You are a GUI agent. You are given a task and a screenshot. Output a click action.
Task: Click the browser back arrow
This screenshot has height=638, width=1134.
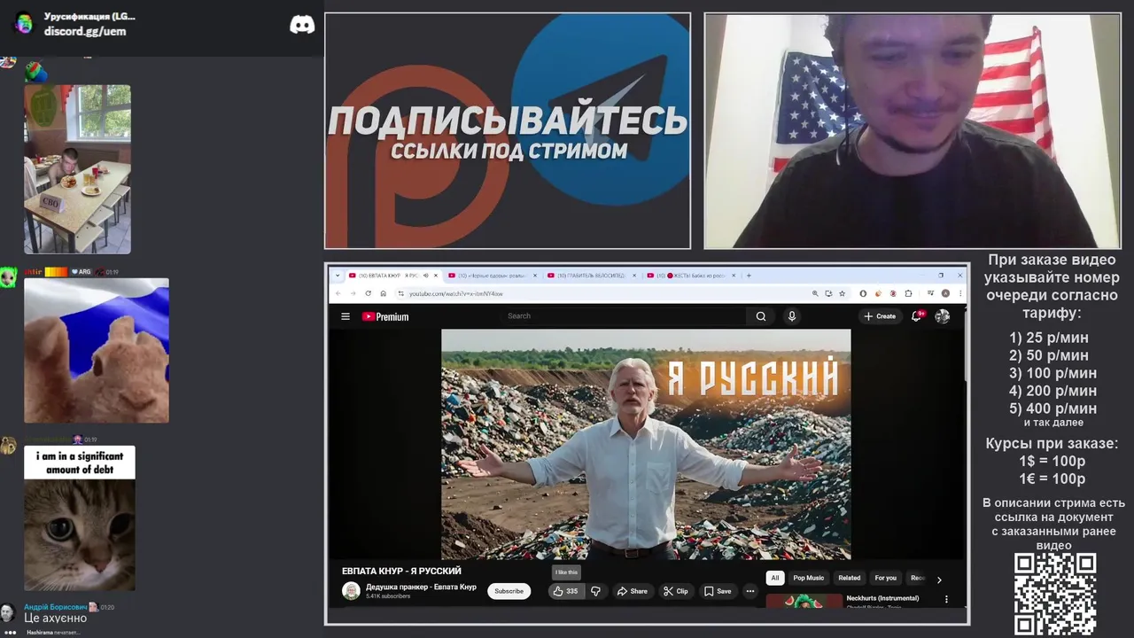338,293
